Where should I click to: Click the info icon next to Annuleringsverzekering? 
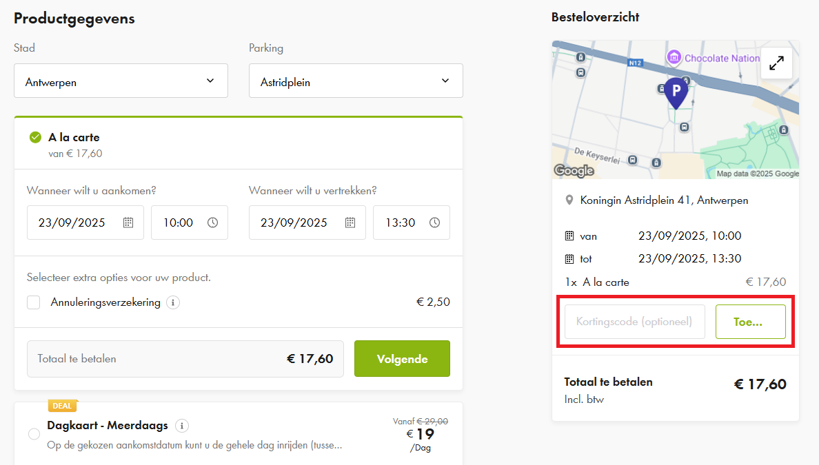click(172, 302)
